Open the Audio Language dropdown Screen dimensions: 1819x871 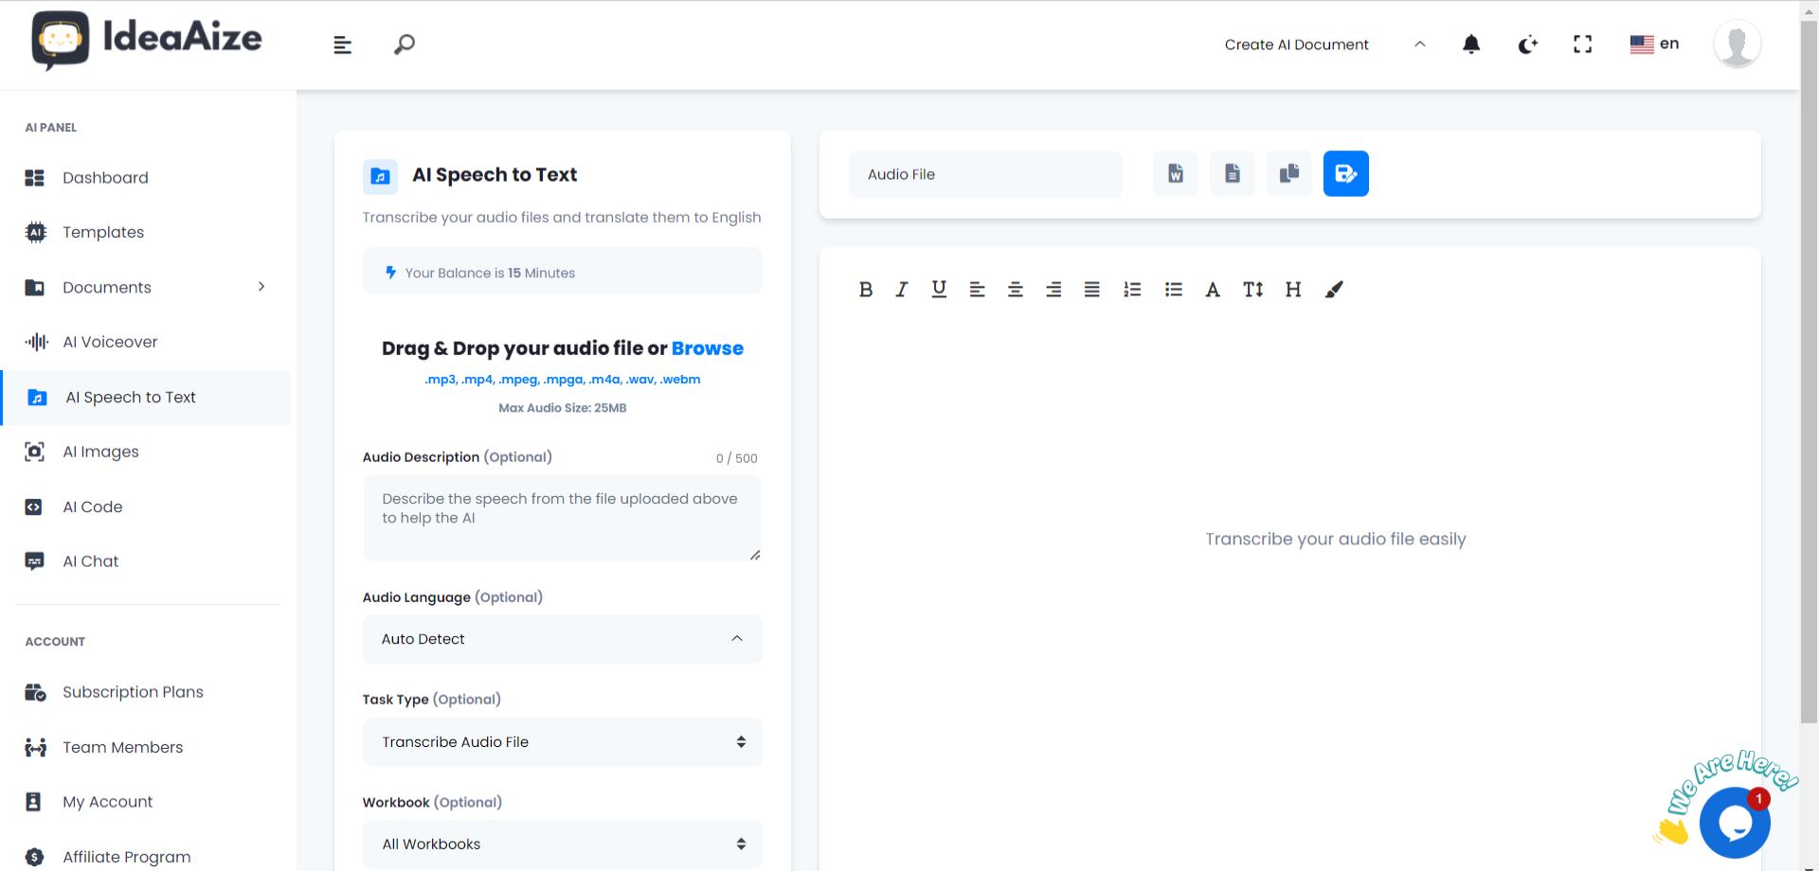[562, 639]
